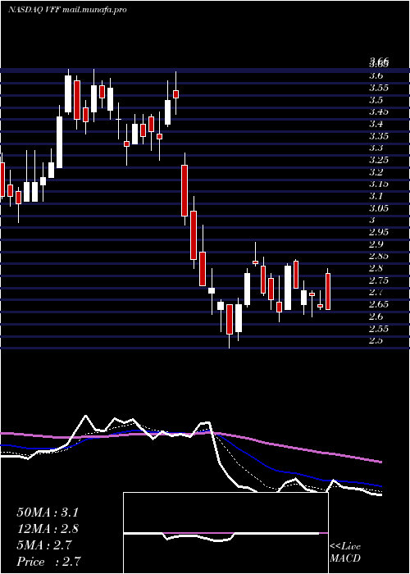The height and width of the screenshot is (574, 410).
Task: Click the lowest red candle near 2.5
Action: pyautogui.click(x=230, y=319)
